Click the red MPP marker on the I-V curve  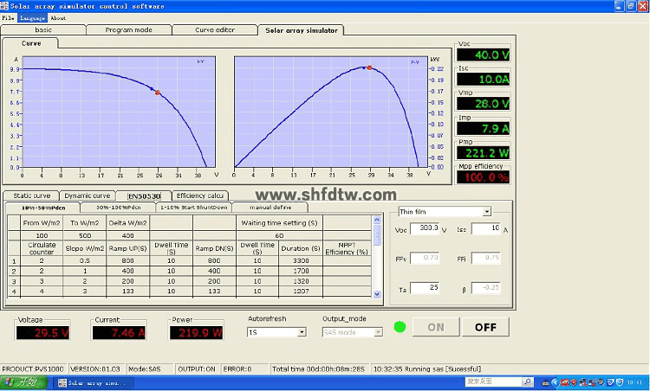coord(158,92)
